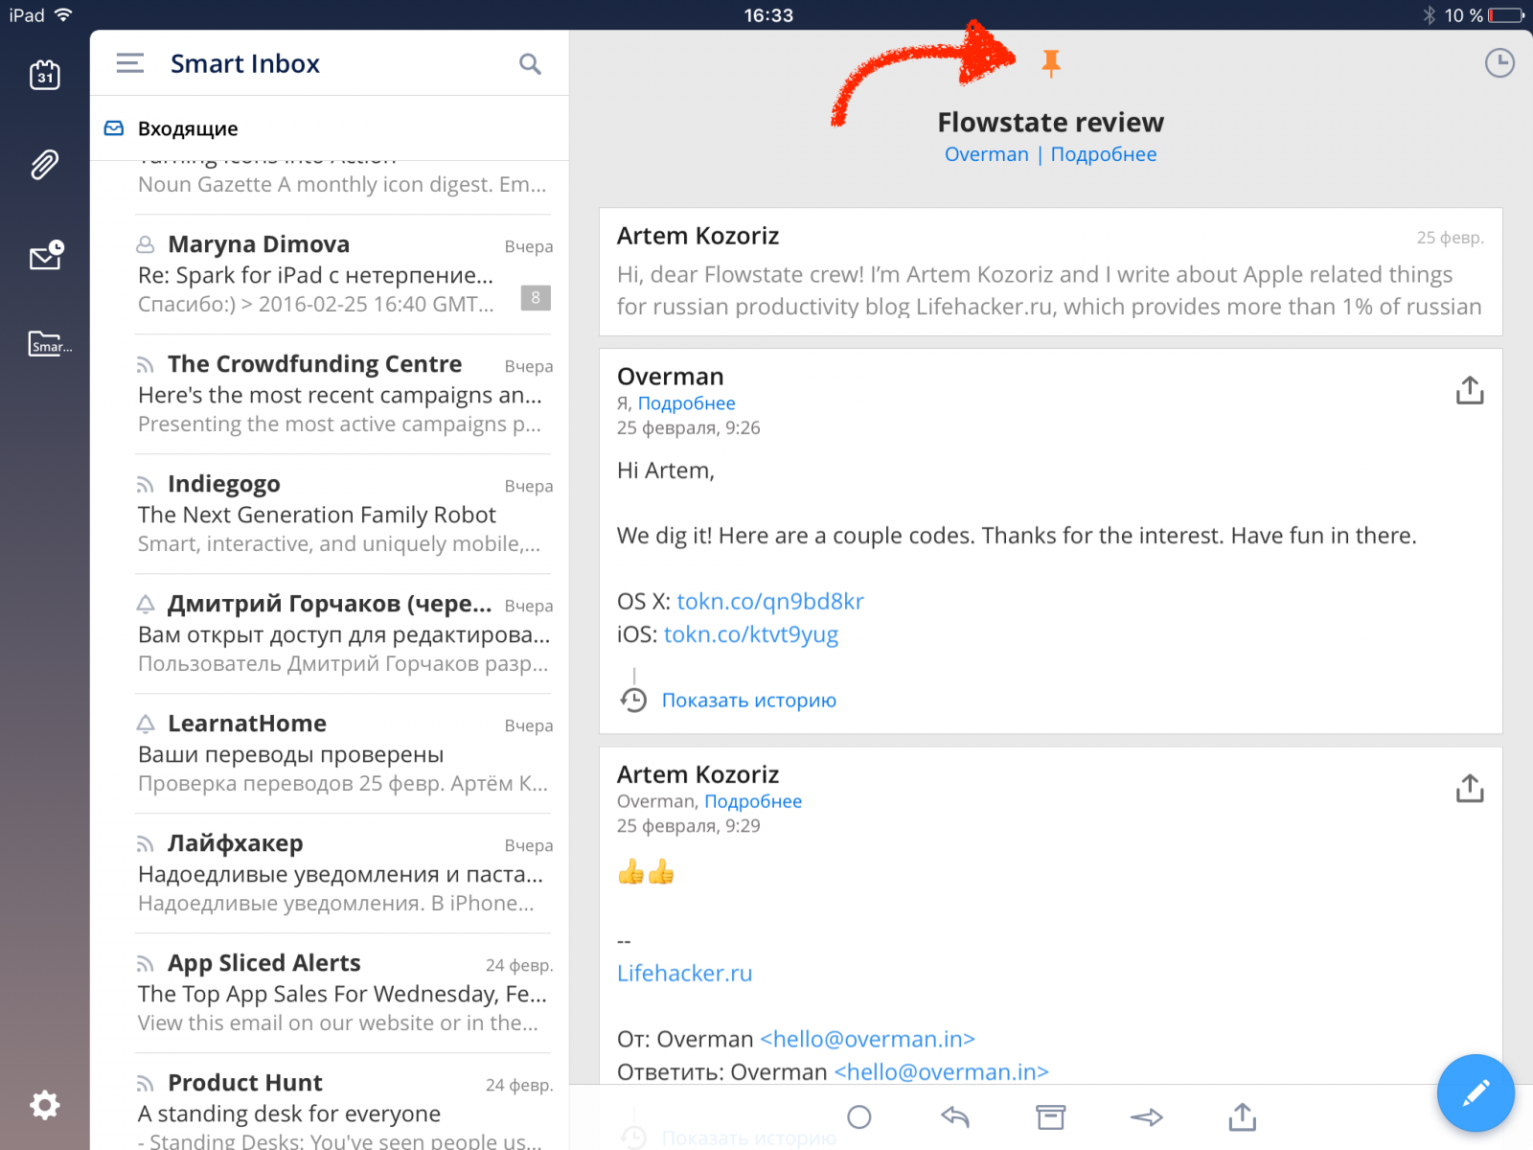Image resolution: width=1533 pixels, height=1150 pixels.
Task: Snooze email with clock icon
Action: coord(1499,63)
